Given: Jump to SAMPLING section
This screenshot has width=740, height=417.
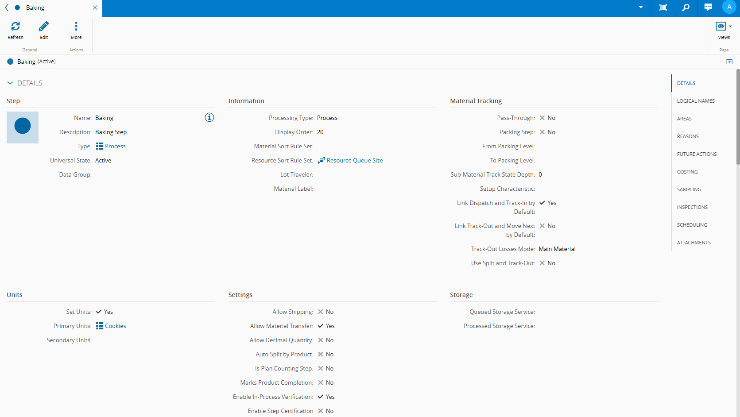Looking at the screenshot, I should click(x=689, y=189).
